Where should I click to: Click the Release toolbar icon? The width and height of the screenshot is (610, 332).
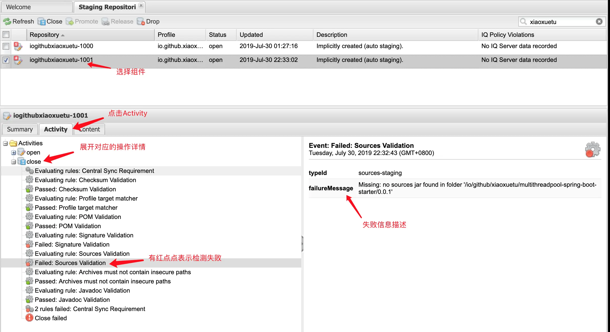[x=106, y=21]
